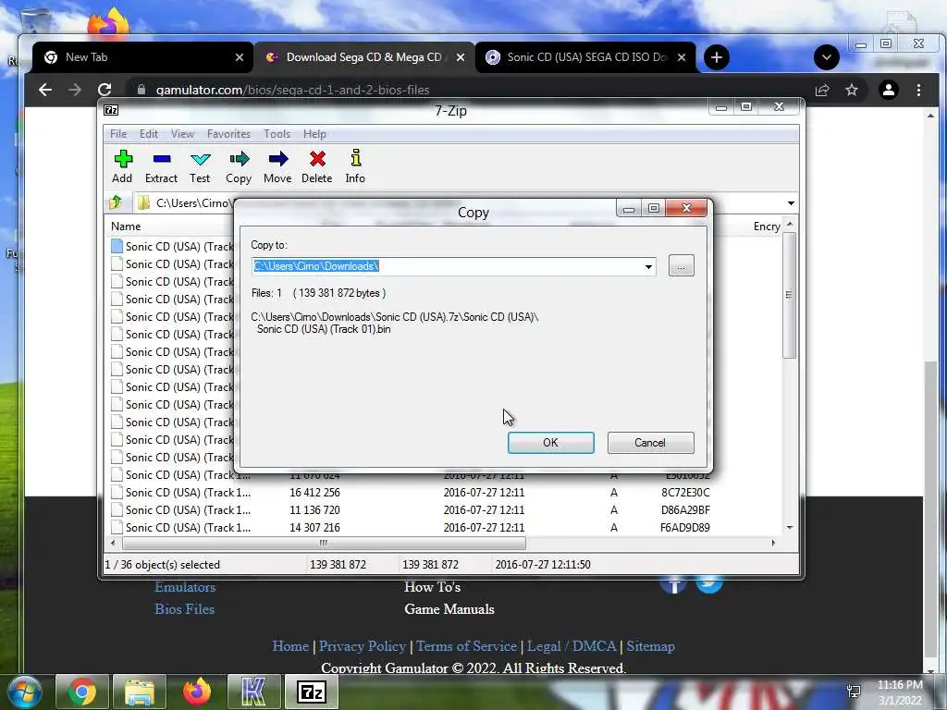
Task: Open the Bios Files footer link
Action: (184, 608)
